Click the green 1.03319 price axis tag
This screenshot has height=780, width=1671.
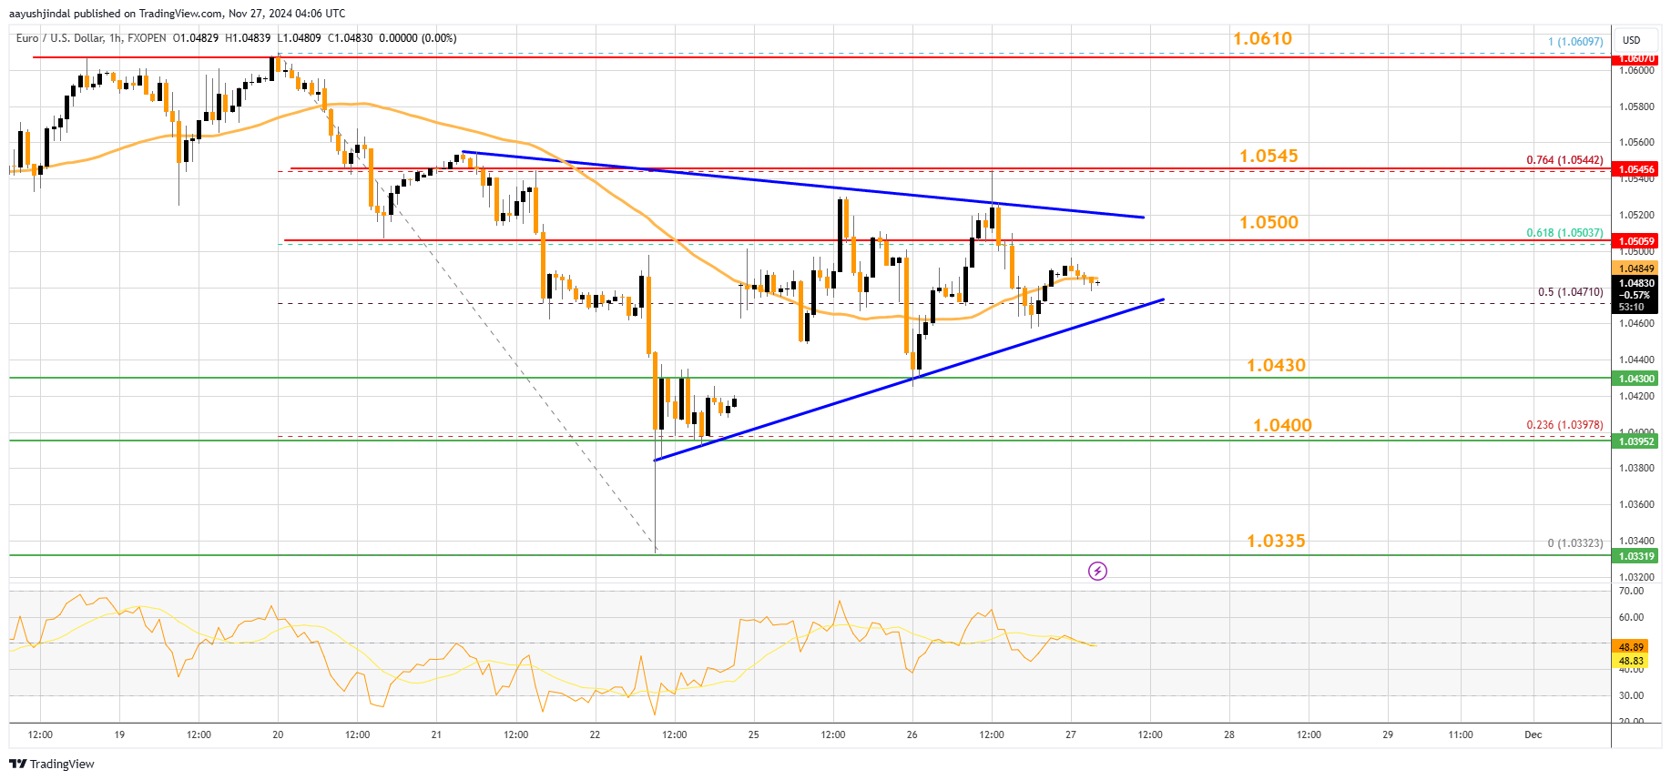(x=1635, y=556)
